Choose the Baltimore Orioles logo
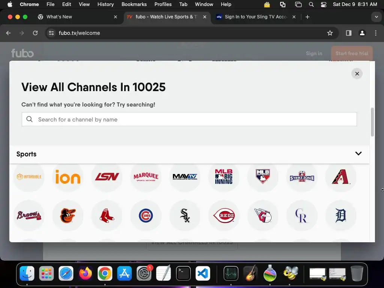The width and height of the screenshot is (384, 288). click(68, 216)
